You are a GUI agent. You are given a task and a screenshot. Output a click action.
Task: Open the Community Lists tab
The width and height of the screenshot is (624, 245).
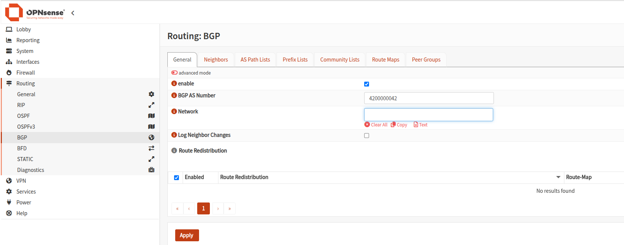point(340,60)
